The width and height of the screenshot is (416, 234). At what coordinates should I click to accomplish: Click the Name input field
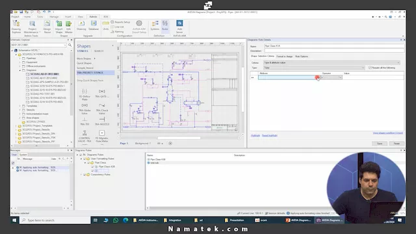[334, 46]
